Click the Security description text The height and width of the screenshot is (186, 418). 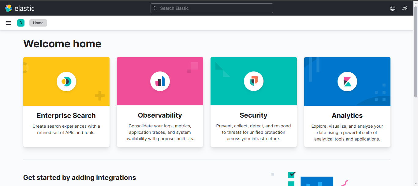pos(254,132)
